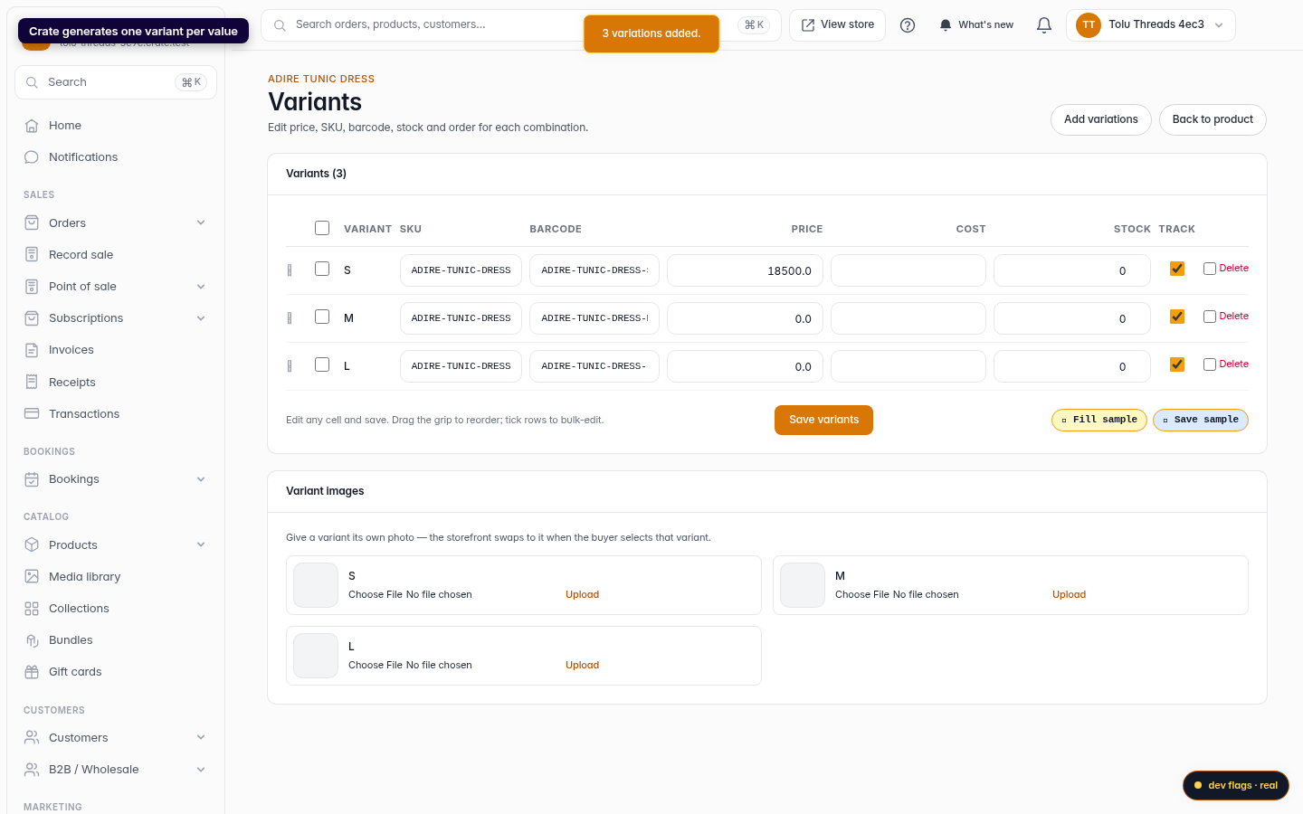
Task: Click the TT avatar circle
Action: 1089,25
